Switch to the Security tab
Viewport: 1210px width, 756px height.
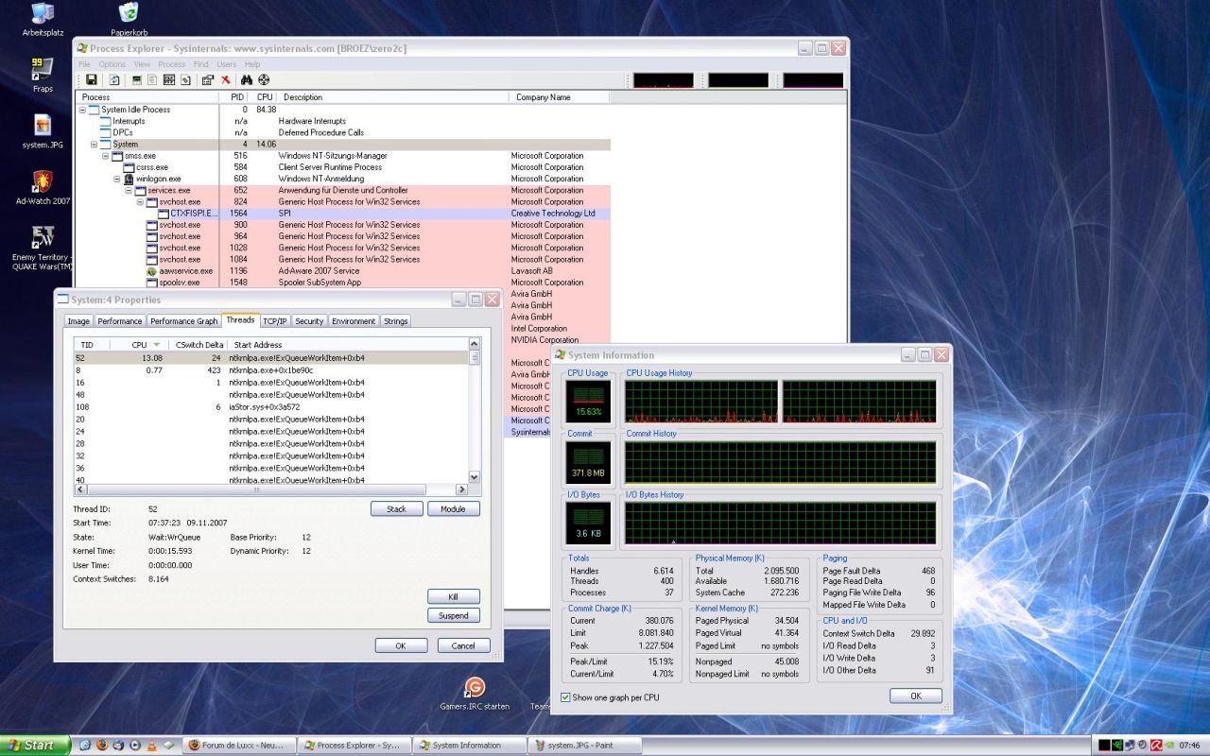coord(309,321)
